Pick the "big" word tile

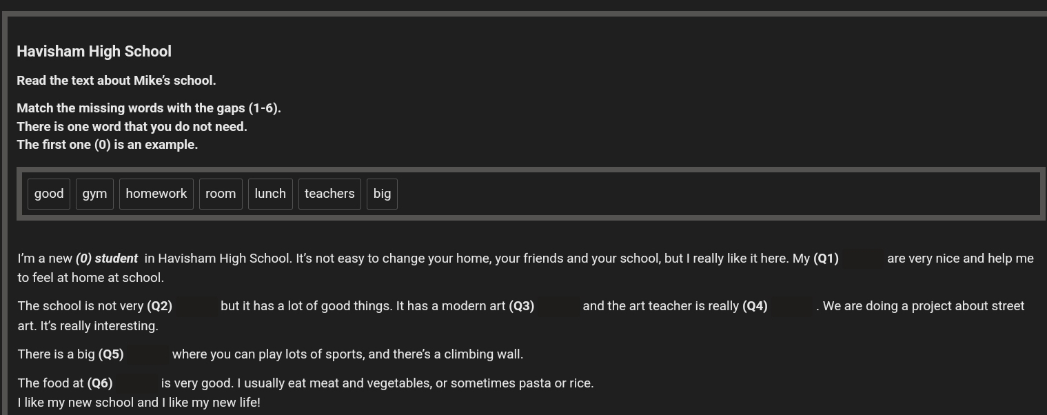tap(382, 194)
